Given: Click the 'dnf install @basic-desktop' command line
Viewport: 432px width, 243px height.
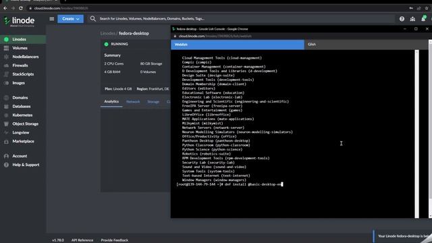Looking at the screenshot, I should coord(230,184).
